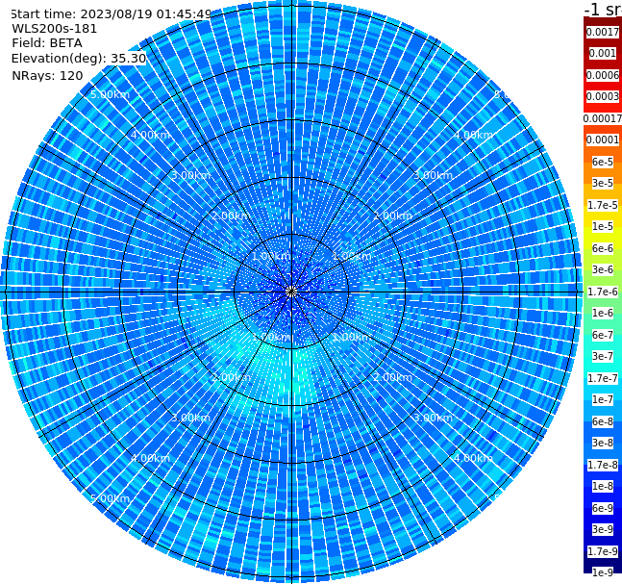Select the 1.7e-5 color bar label
Image resolution: width=622 pixels, height=584 pixels.
[603, 205]
